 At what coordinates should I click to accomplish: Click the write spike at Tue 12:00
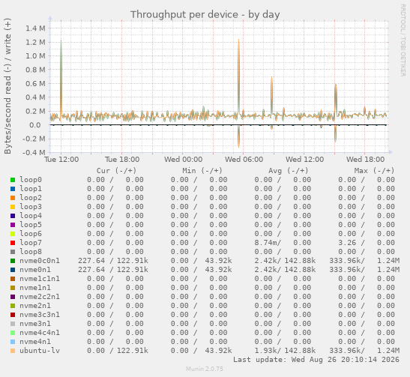coord(61,79)
